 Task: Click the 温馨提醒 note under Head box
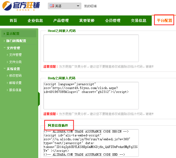tap(98, 67)
